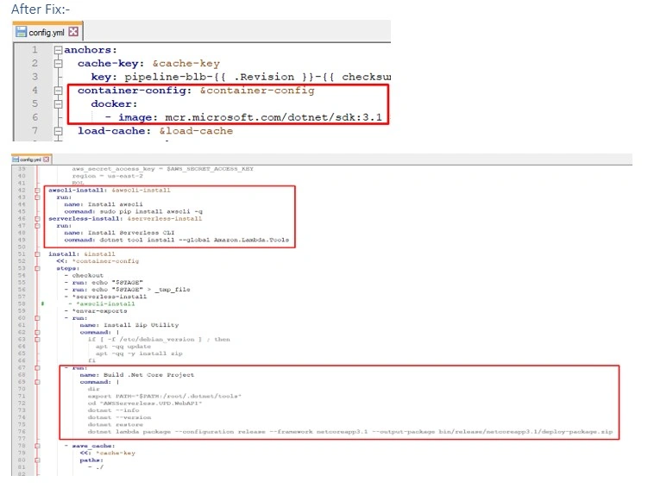The width and height of the screenshot is (648, 488).
Task: Click the "apt -qq update" line
Action: coord(123,347)
